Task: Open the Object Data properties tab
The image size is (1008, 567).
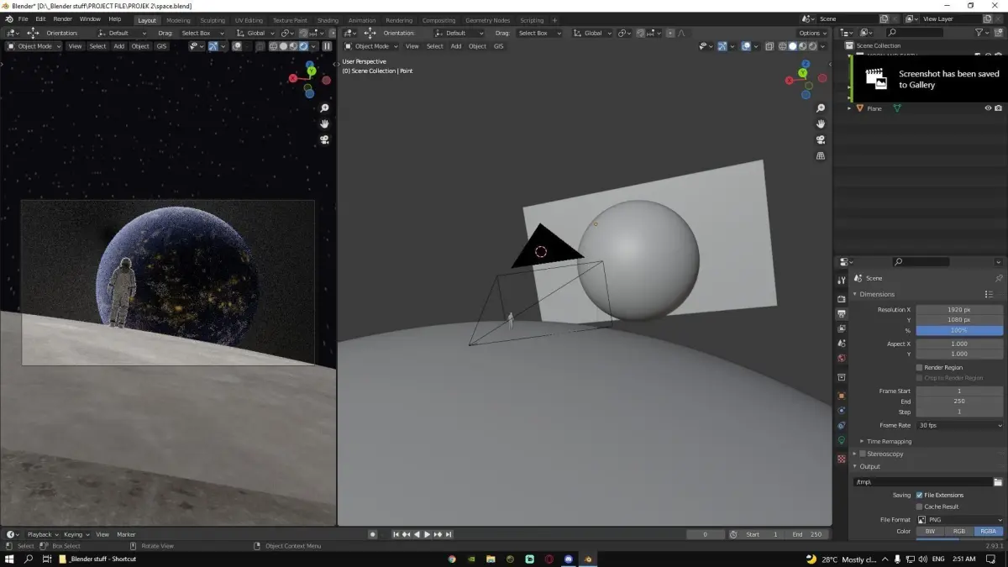Action: 842,440
